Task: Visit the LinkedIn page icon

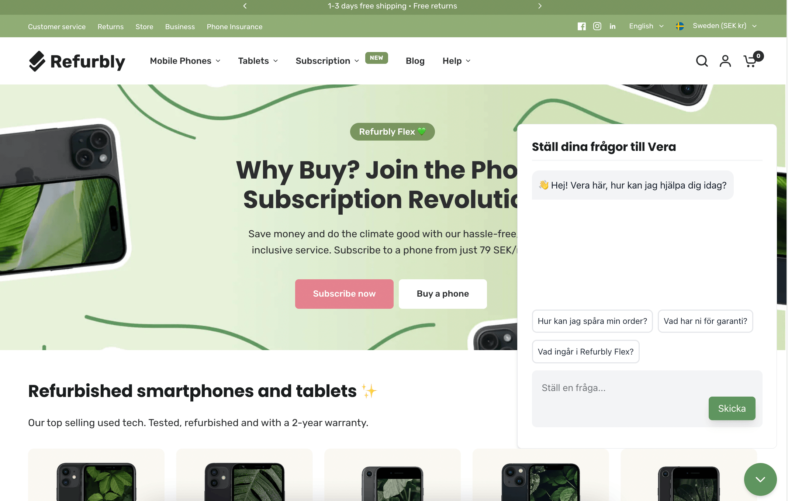Action: click(x=613, y=26)
